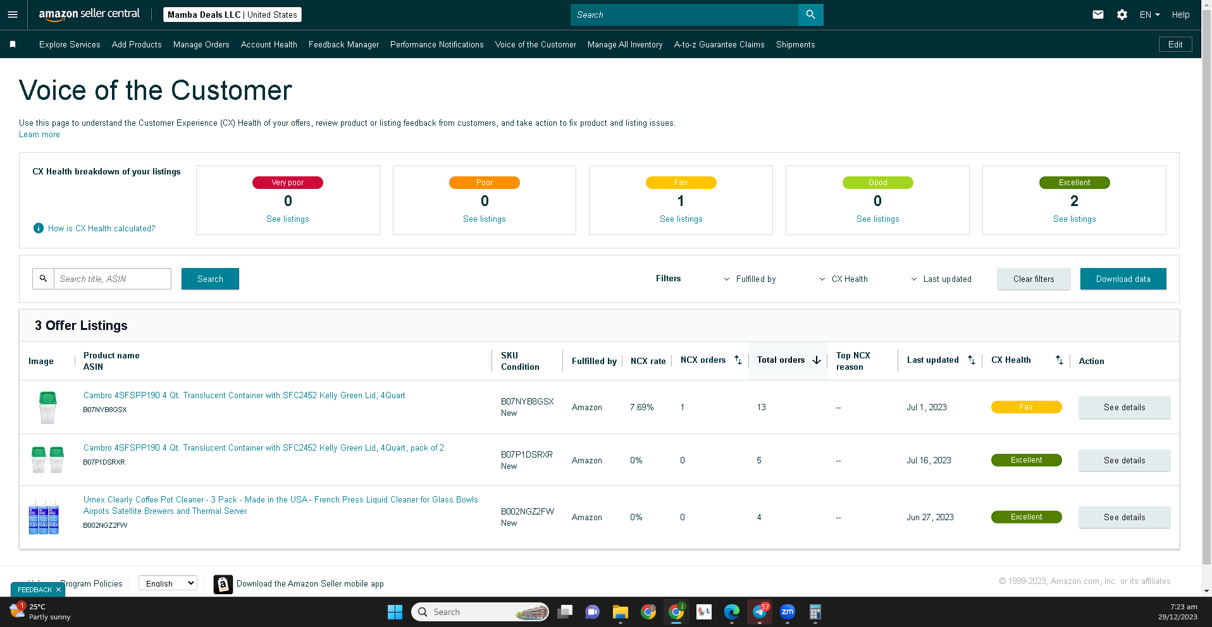Image resolution: width=1212 pixels, height=627 pixels.
Task: See details for ASIN B07NYB8GSX
Action: [1124, 407]
